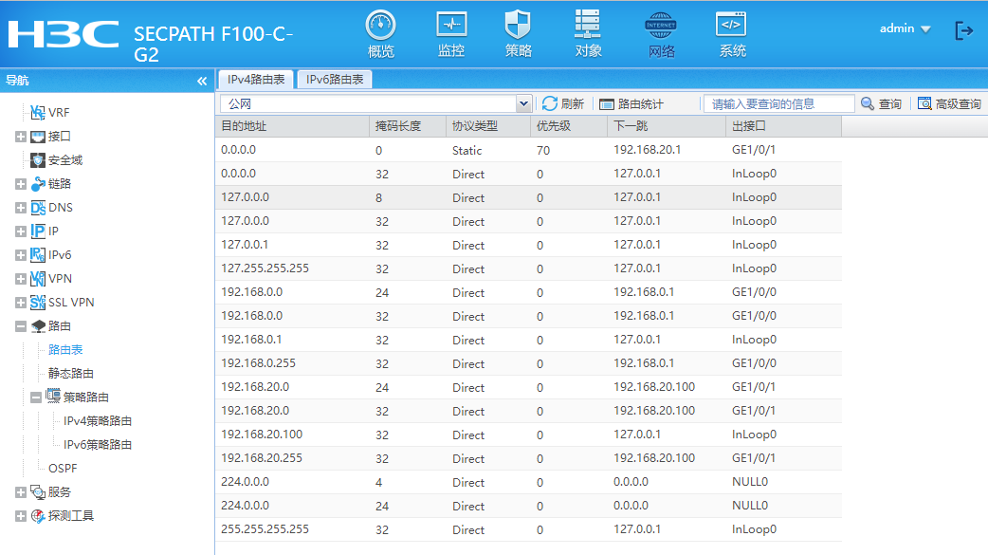Expand the SSL VPN tree node

(21, 303)
